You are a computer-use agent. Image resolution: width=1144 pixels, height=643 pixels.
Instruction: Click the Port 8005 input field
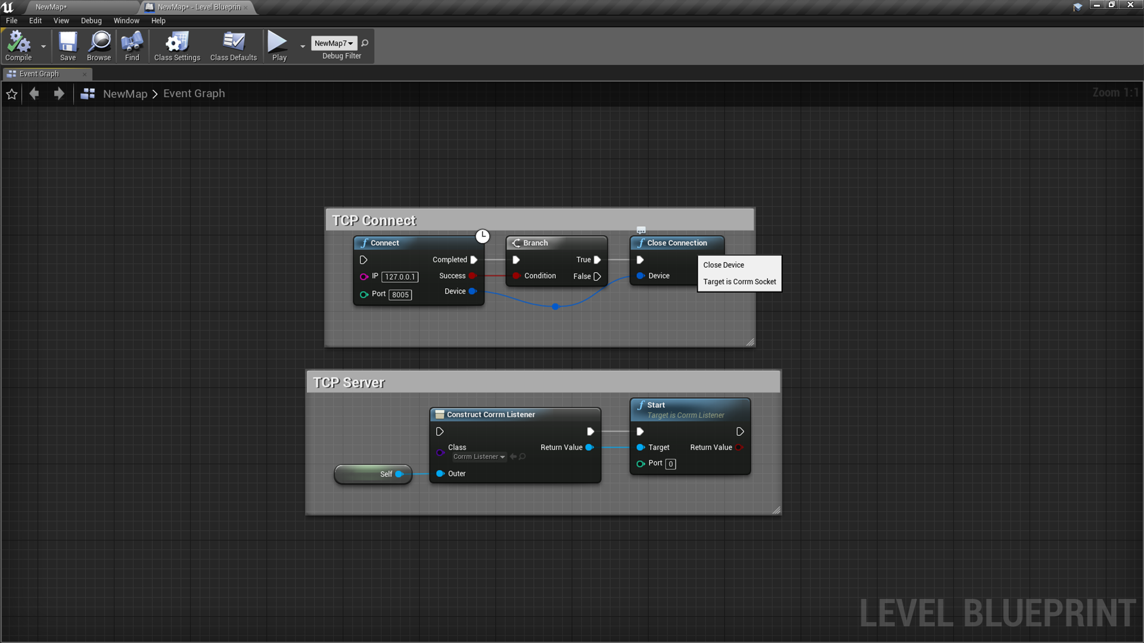[x=400, y=295]
